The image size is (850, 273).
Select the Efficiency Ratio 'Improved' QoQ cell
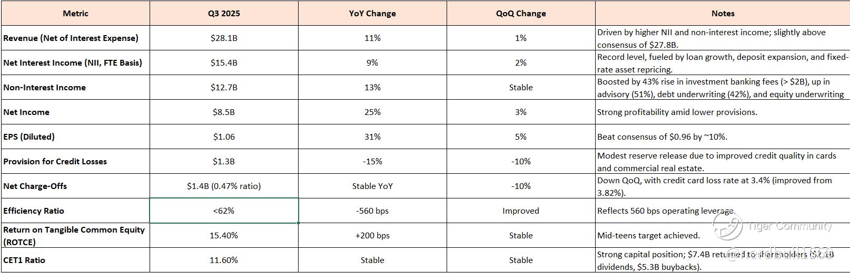[x=521, y=211]
